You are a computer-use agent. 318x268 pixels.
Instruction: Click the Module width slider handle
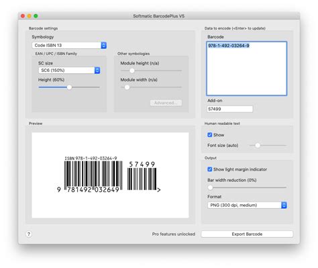click(127, 87)
